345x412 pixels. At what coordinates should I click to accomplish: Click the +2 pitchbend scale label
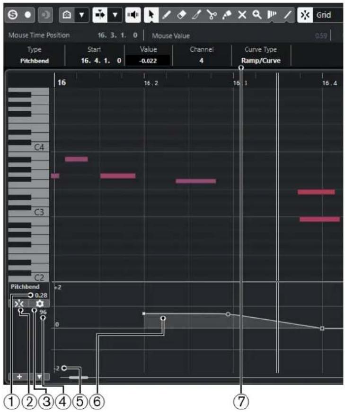(x=58, y=287)
